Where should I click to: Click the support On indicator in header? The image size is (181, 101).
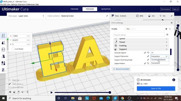coord(152,16)
